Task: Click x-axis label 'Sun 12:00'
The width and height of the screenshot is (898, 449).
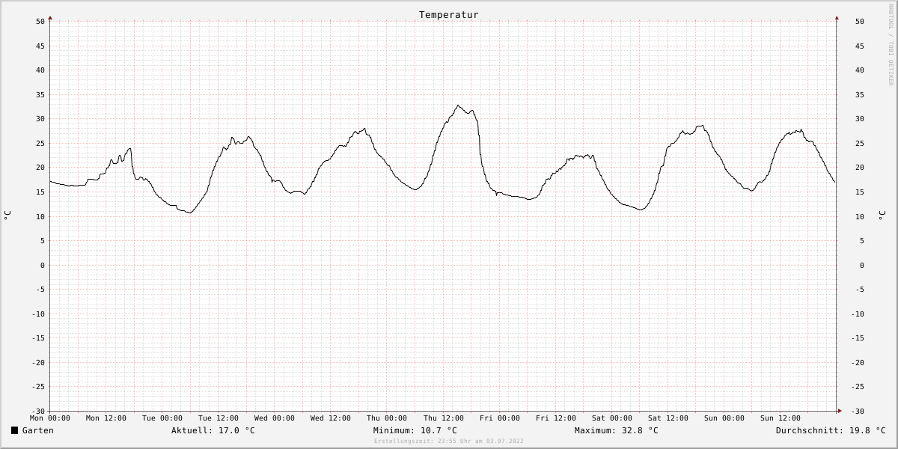Action: click(781, 418)
